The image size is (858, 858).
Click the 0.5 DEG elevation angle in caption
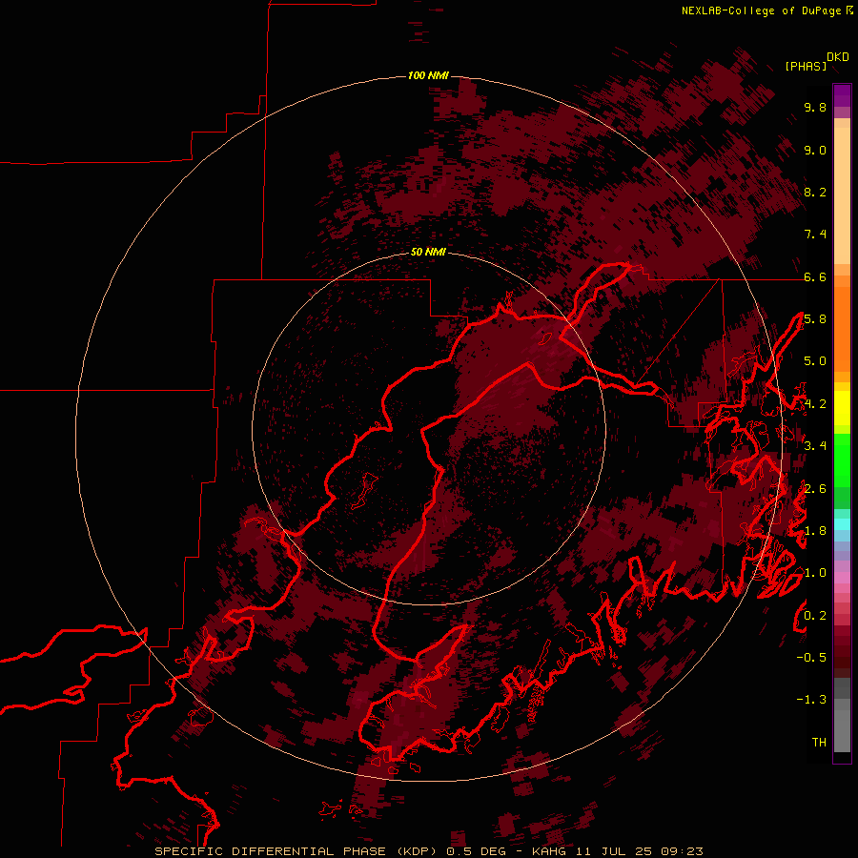click(x=479, y=851)
